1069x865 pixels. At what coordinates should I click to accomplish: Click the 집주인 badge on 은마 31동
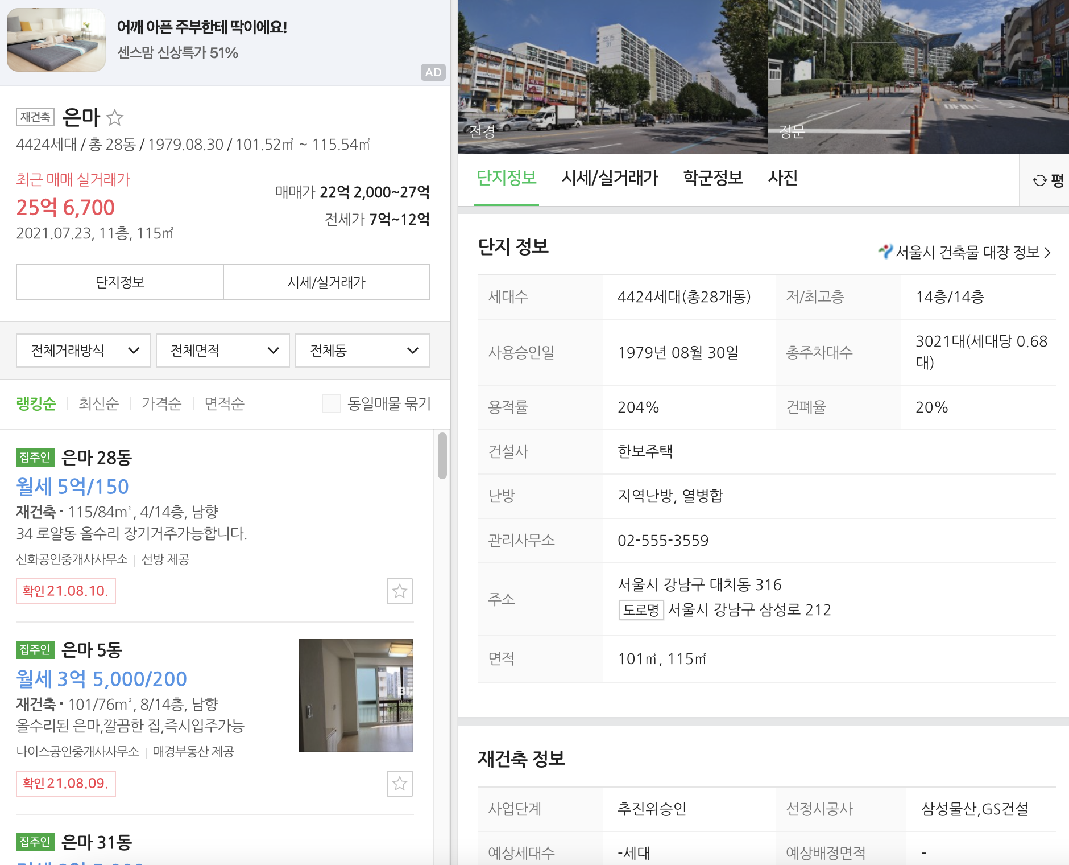pos(35,842)
